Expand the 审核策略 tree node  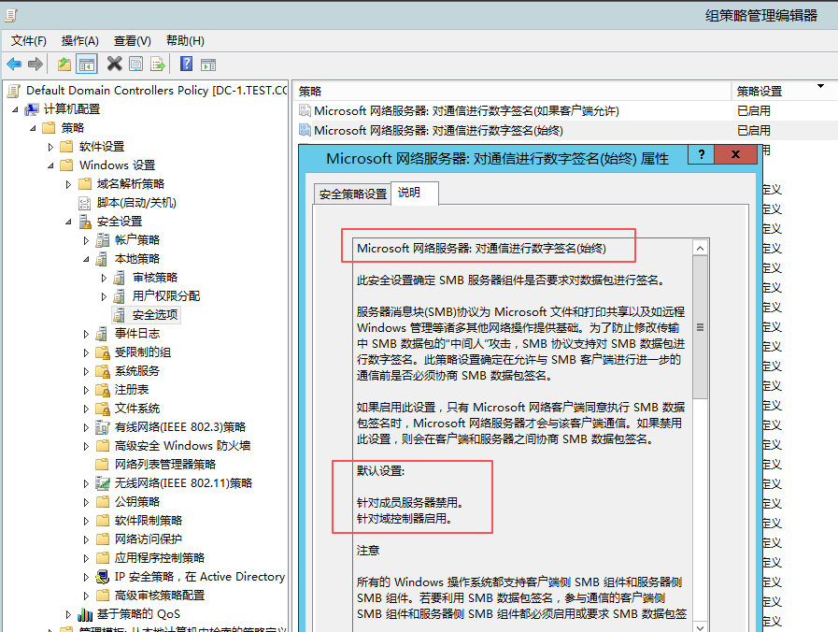tap(104, 278)
